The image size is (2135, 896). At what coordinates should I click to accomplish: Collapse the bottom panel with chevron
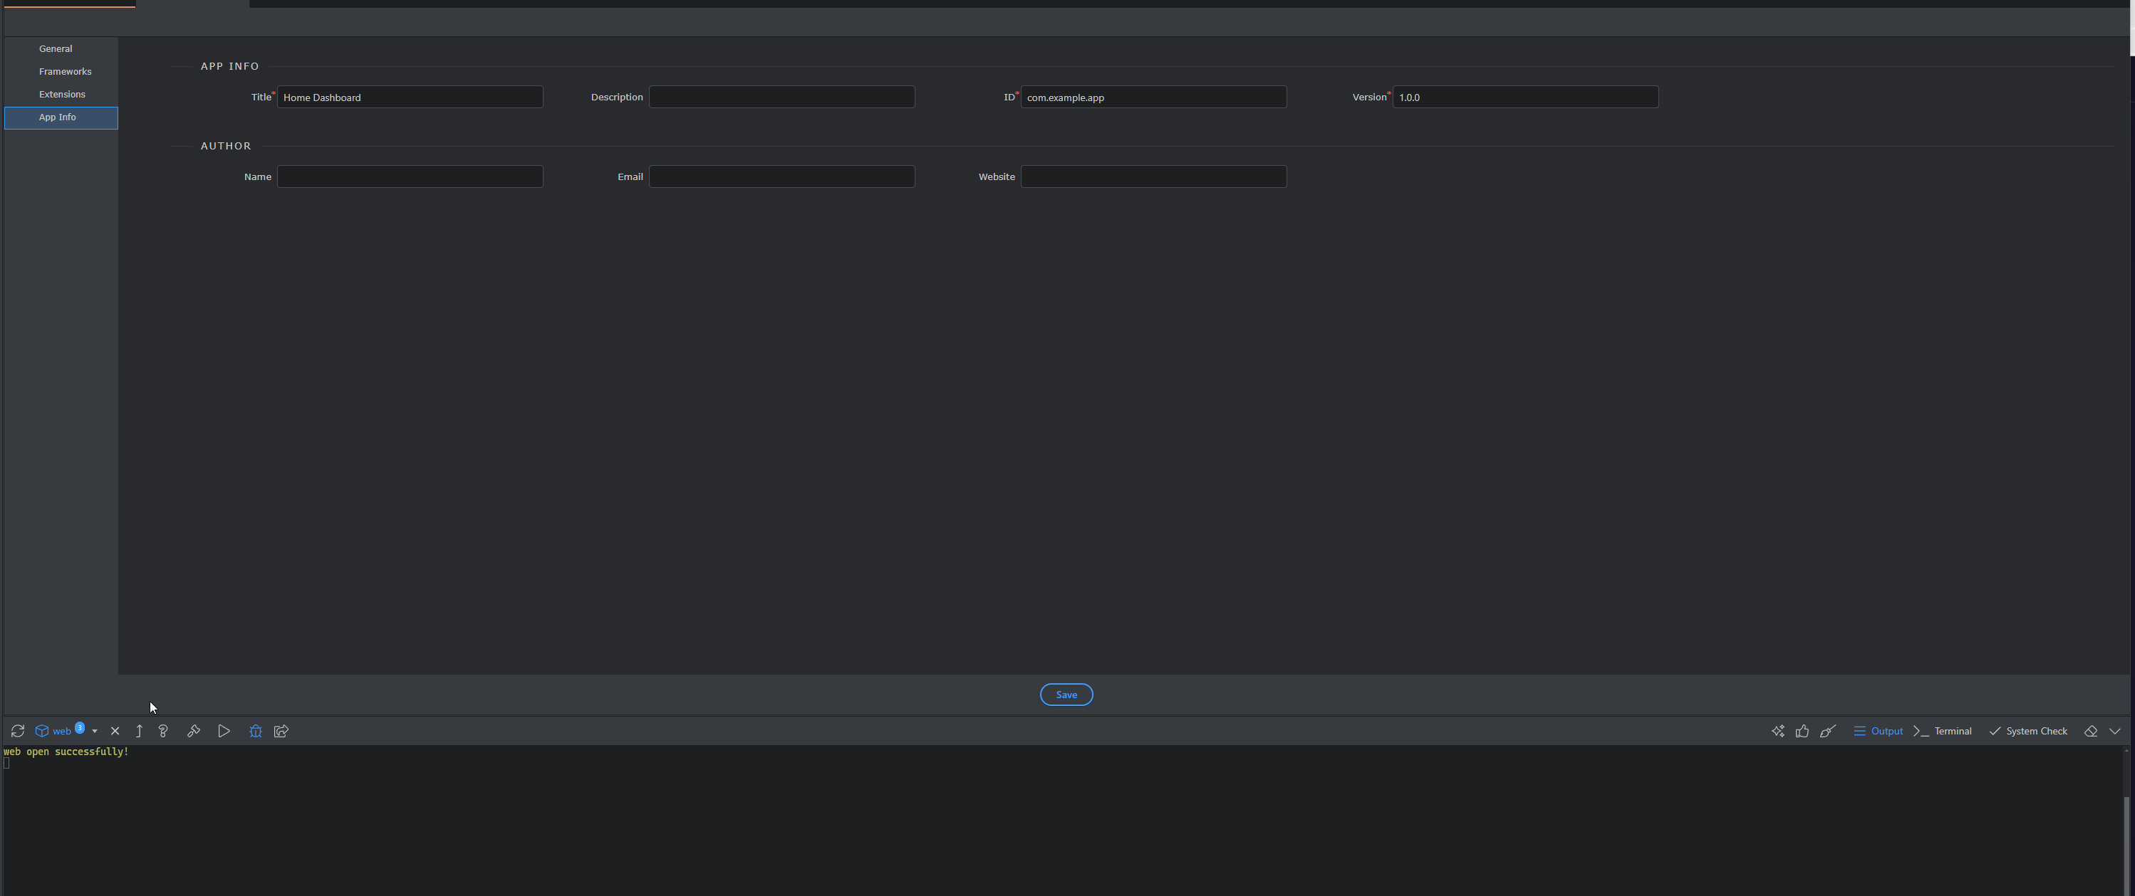tap(2115, 731)
